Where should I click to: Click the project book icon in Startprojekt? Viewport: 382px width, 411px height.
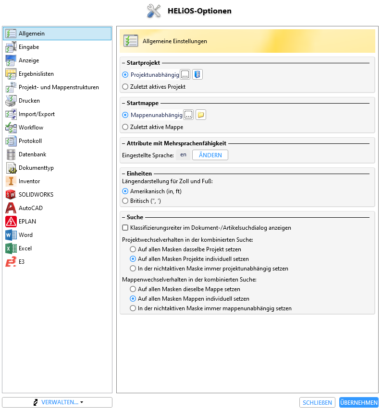(x=197, y=75)
